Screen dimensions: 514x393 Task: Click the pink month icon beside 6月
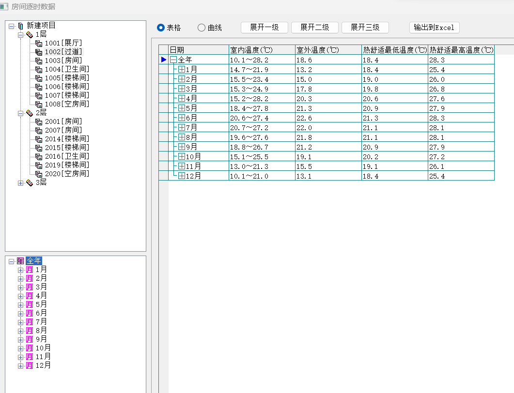[x=29, y=313]
